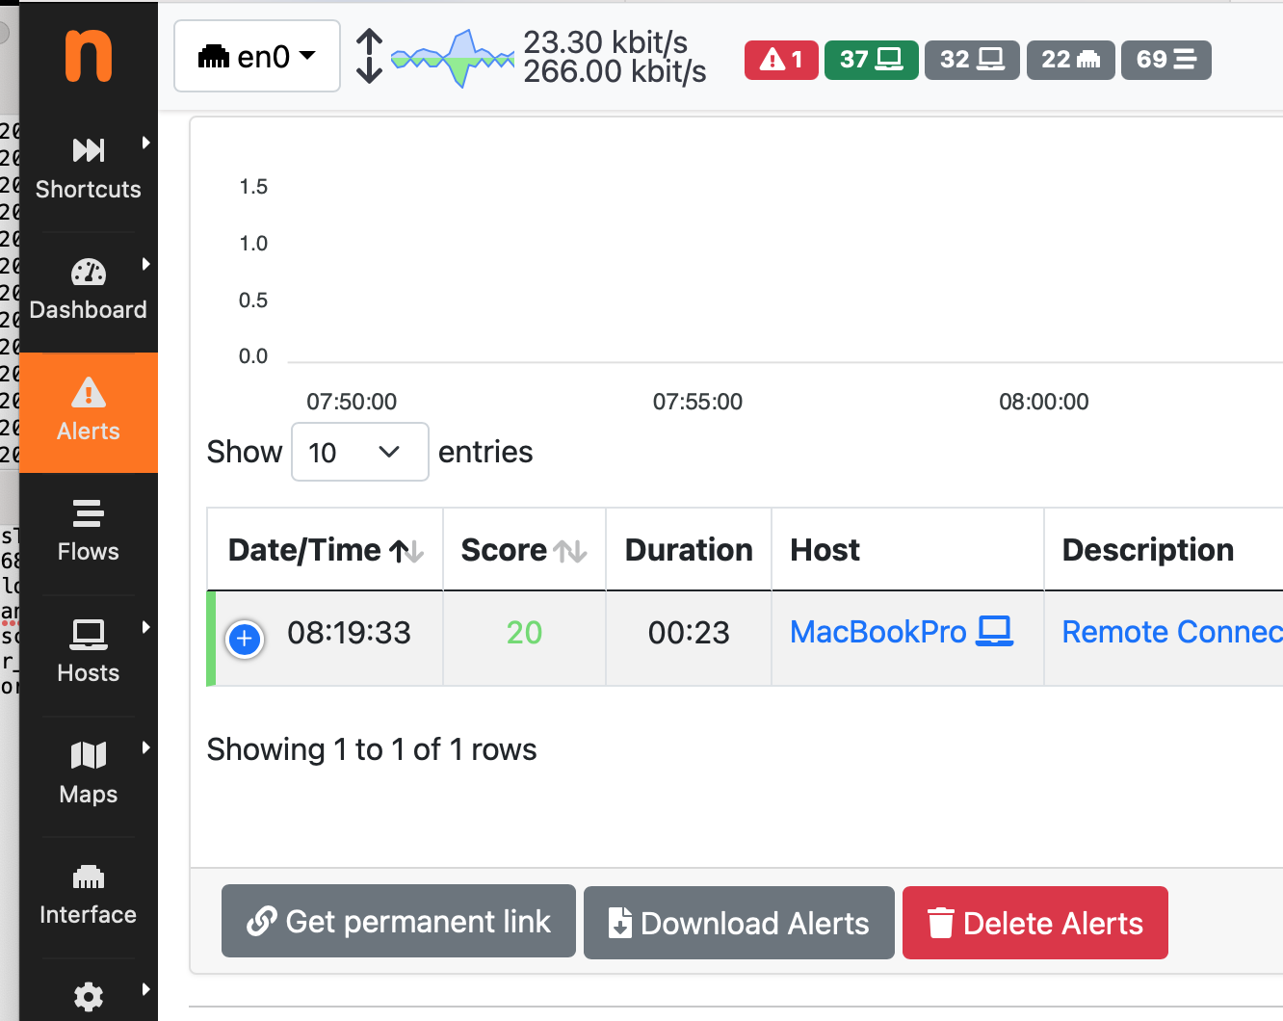Open the Shortcuts panel

88,169
